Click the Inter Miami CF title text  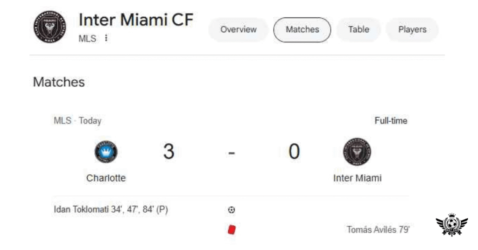tap(136, 20)
